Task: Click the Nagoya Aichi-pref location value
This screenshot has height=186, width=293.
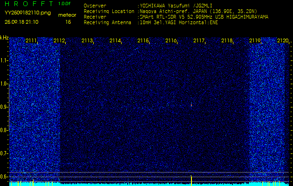Action: tap(198, 11)
